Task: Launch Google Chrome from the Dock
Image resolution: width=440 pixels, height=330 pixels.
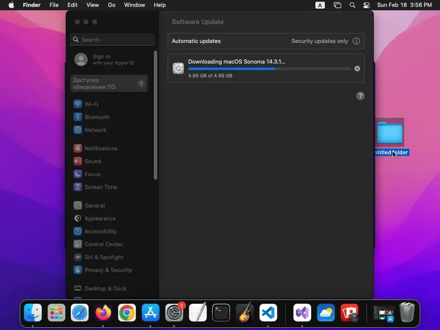Action: pyautogui.click(x=127, y=312)
